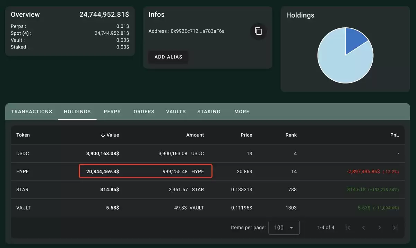Click the STAR price 0.13331$

pos(242,189)
